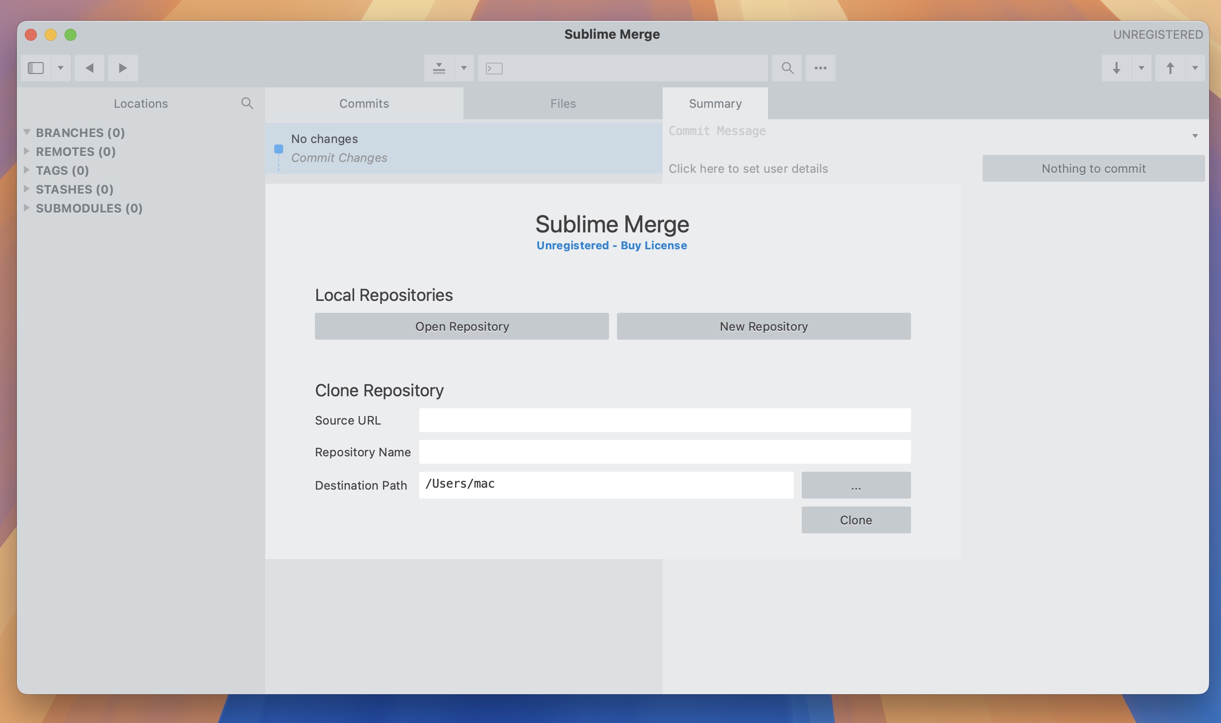Click the search icon in toolbar
This screenshot has width=1221, height=723.
click(x=786, y=67)
